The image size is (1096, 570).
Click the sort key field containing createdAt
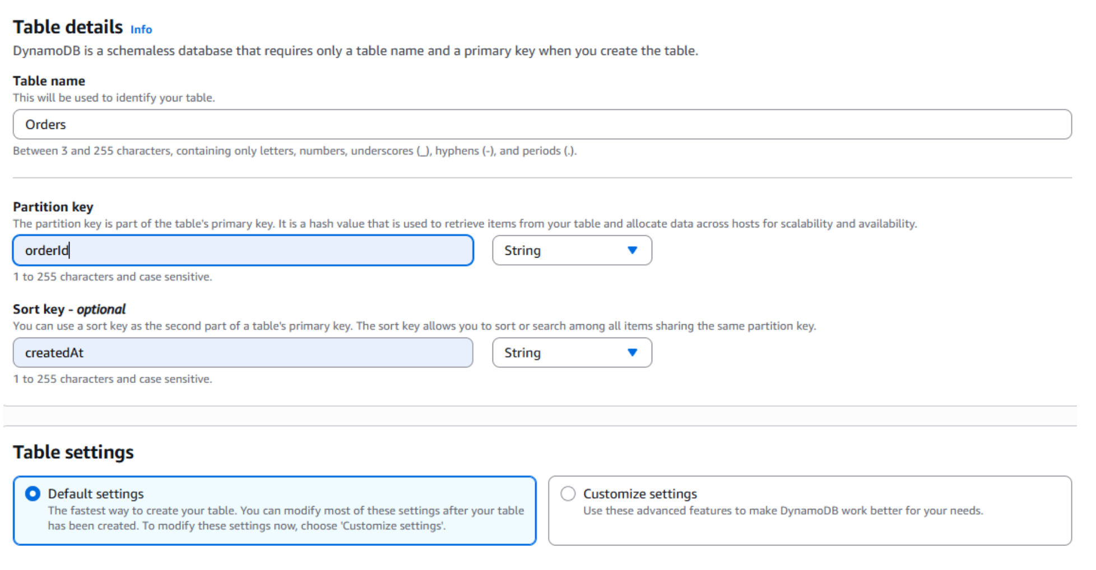pos(243,353)
